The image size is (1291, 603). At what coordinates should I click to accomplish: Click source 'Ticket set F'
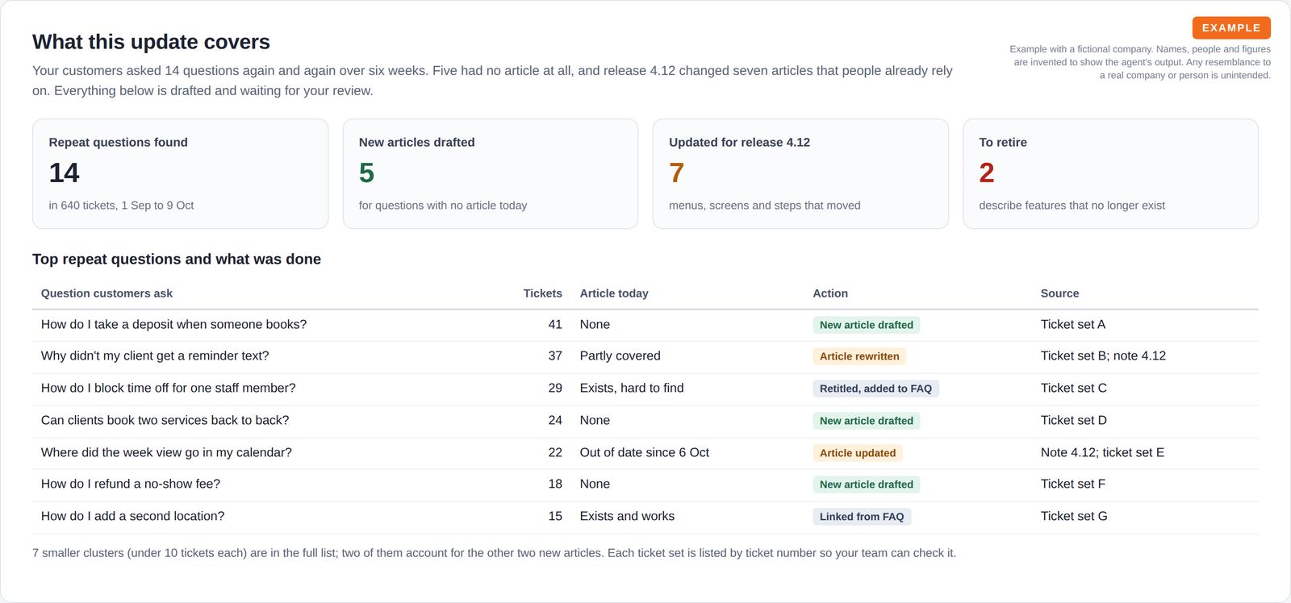point(1073,484)
